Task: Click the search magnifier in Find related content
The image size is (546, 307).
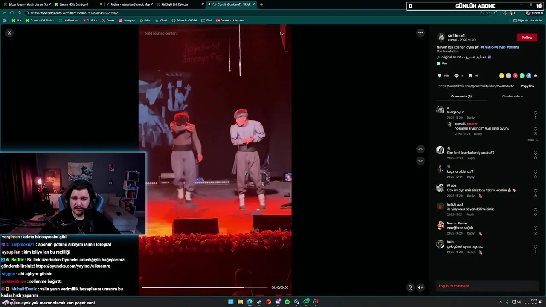Action: tap(282, 33)
